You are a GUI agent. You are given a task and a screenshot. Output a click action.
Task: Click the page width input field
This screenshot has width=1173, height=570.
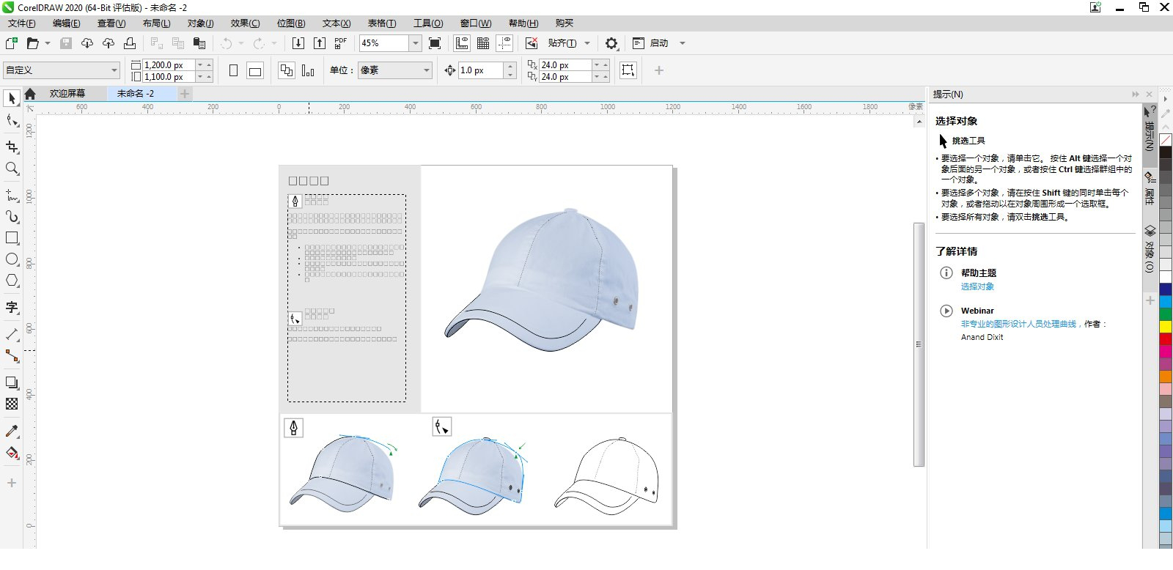click(x=169, y=65)
